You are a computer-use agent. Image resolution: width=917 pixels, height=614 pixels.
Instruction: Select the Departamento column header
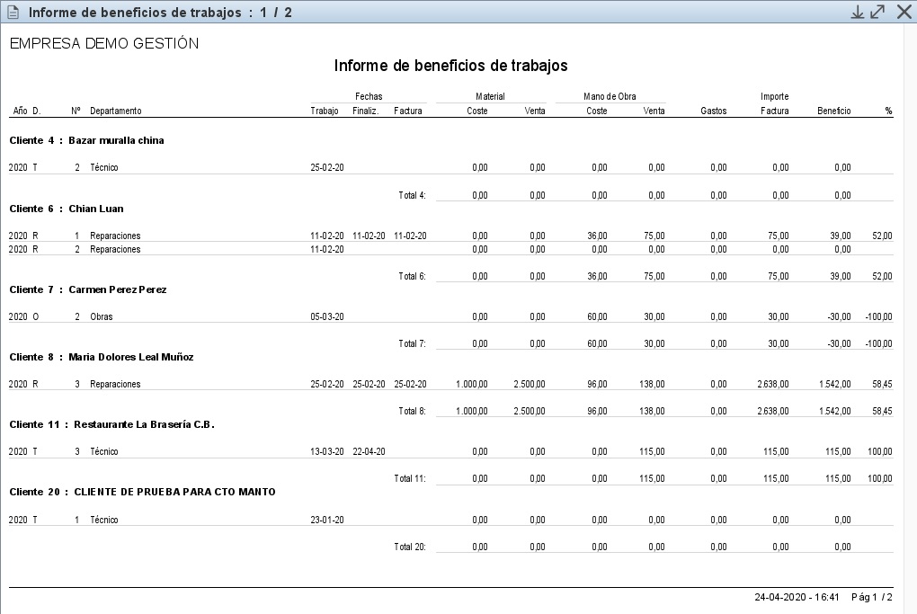pyautogui.click(x=115, y=111)
